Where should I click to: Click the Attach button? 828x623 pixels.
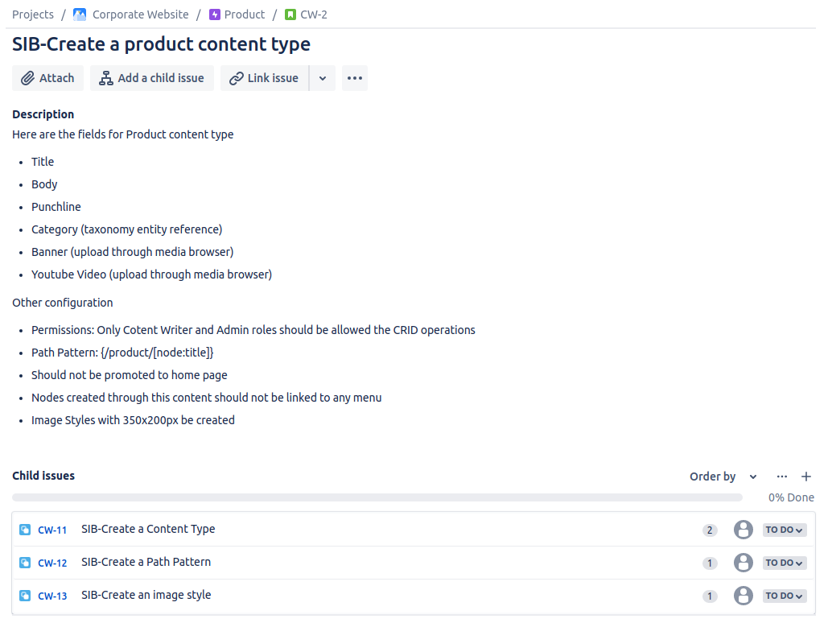coord(47,78)
